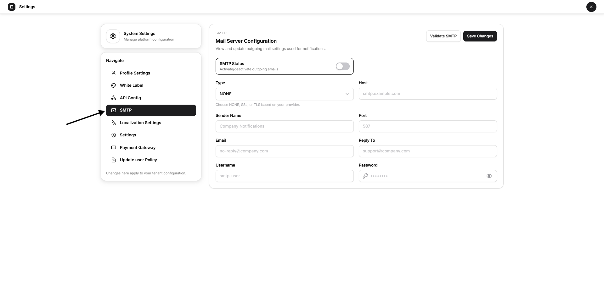Click the Update user Policy document icon
The image size is (604, 296).
[x=114, y=160]
